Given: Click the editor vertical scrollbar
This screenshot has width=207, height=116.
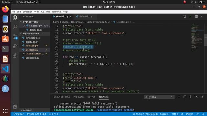Looking at the screenshot, I should tap(206, 40).
